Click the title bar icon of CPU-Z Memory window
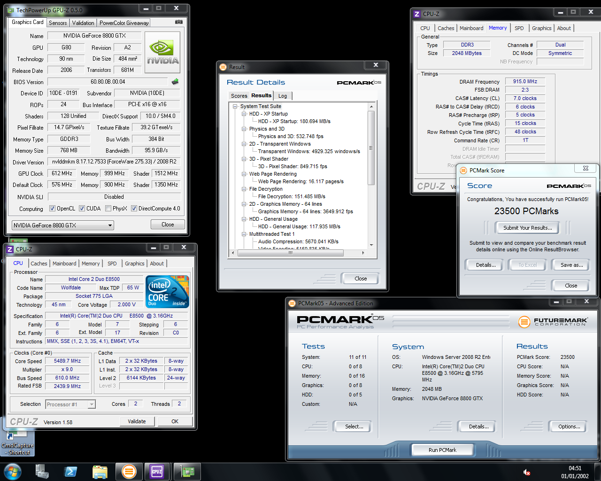Image resolution: width=601 pixels, height=481 pixels. pyautogui.click(x=417, y=14)
